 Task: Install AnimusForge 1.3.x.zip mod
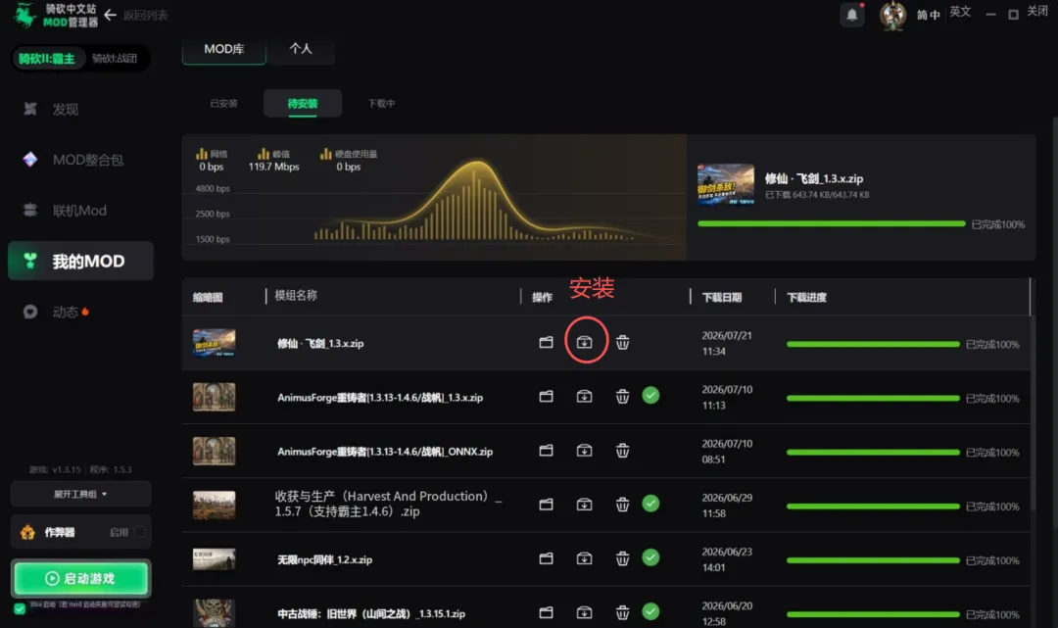click(x=584, y=396)
